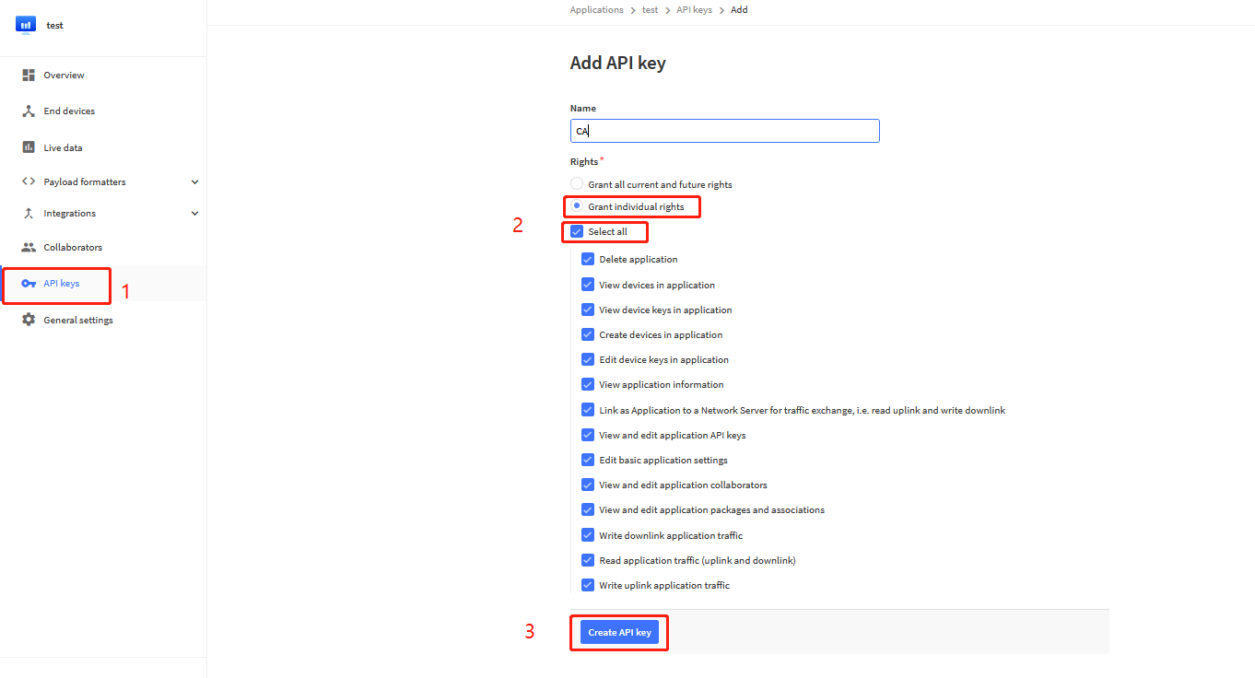
Task: Open Collaborators people icon
Action: pos(29,247)
